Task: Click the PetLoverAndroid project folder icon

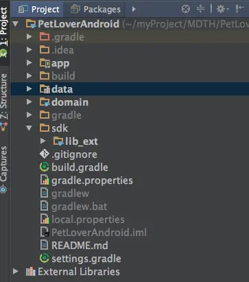Action: coord(31,24)
